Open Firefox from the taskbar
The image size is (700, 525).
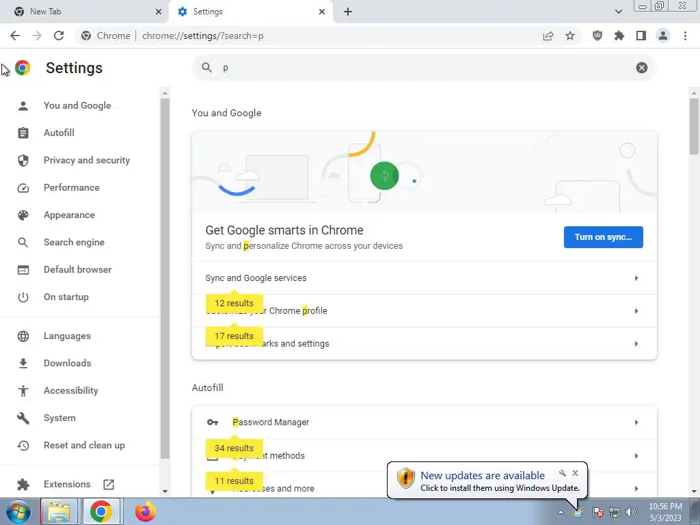tap(146, 511)
